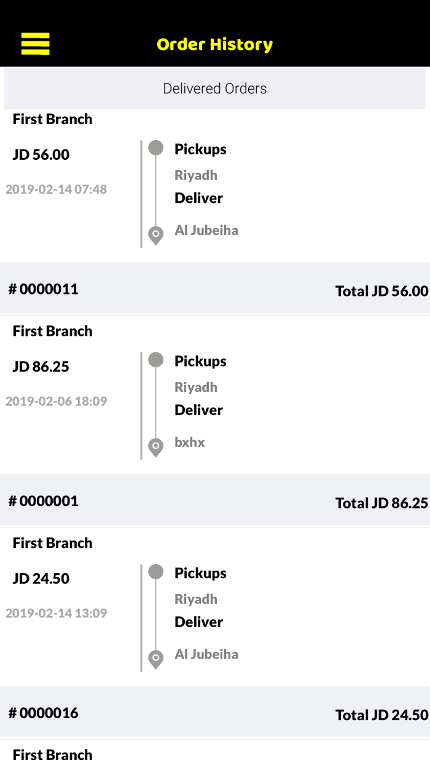The image size is (430, 765).
Task: Tap the 2019-02-06 18:09 timestamp
Action: click(57, 402)
